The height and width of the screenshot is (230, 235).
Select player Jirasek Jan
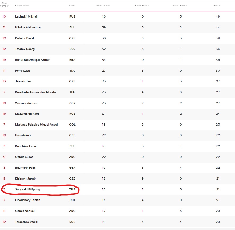23,81
